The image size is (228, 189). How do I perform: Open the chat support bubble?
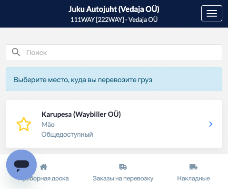(21, 165)
